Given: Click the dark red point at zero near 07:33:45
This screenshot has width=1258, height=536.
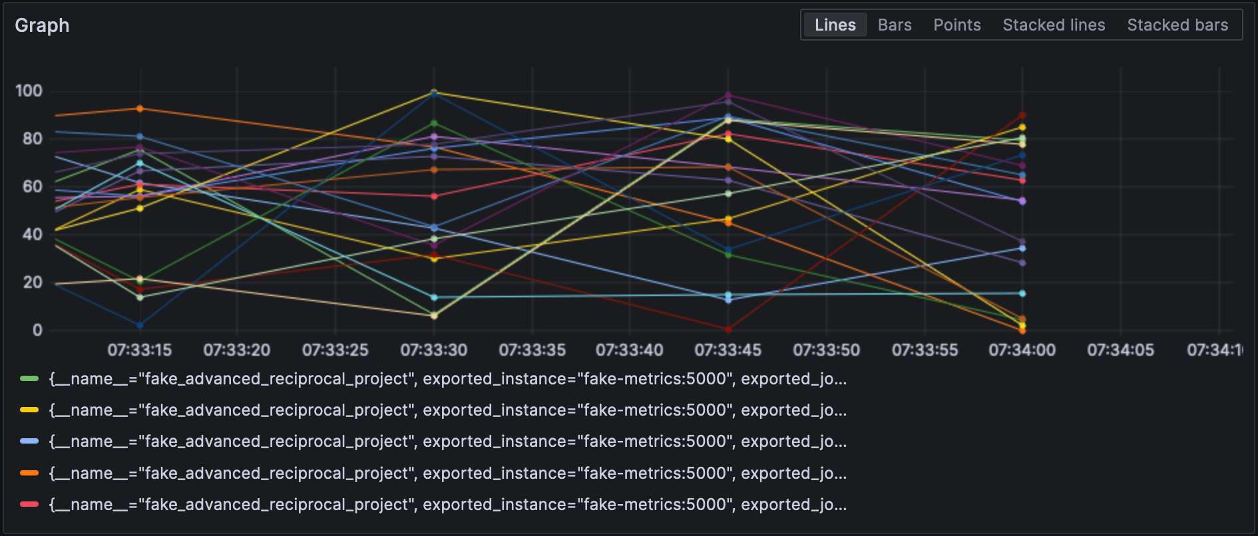Looking at the screenshot, I should coord(728,329).
